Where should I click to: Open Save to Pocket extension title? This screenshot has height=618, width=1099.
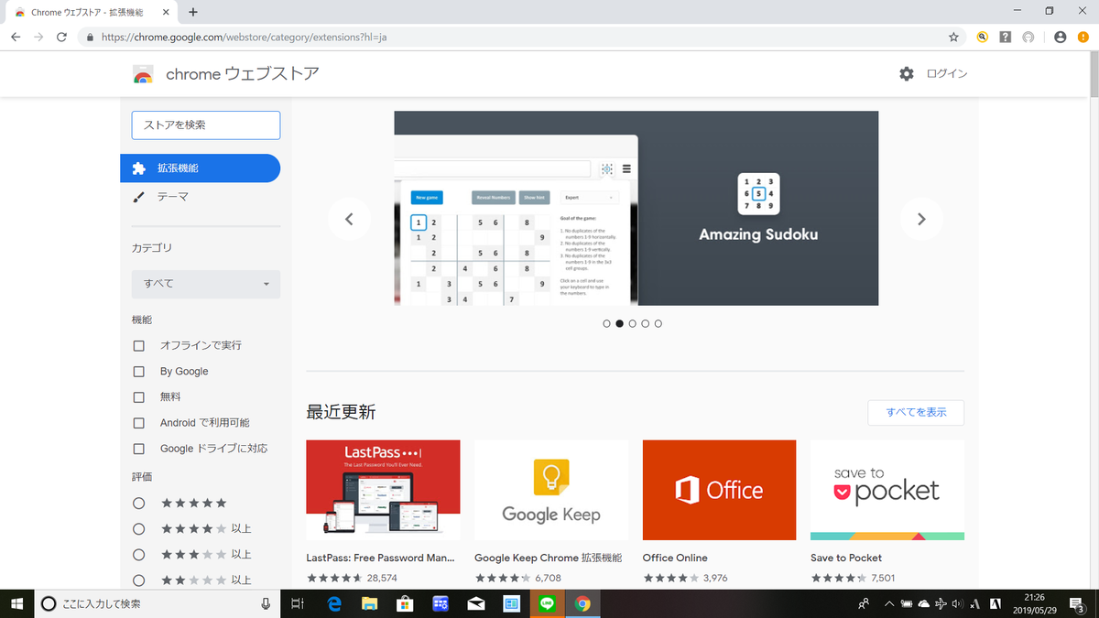coord(846,558)
